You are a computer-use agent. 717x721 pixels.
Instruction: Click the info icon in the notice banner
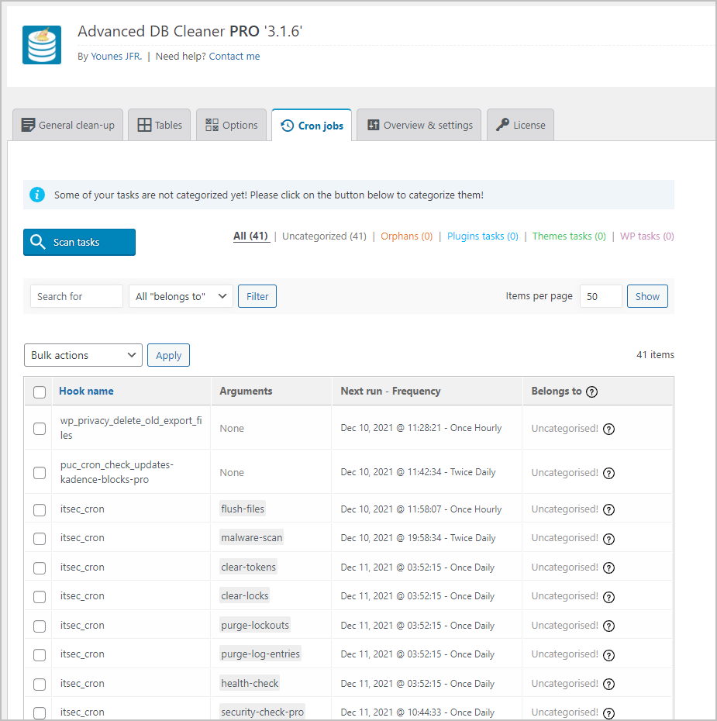[36, 195]
